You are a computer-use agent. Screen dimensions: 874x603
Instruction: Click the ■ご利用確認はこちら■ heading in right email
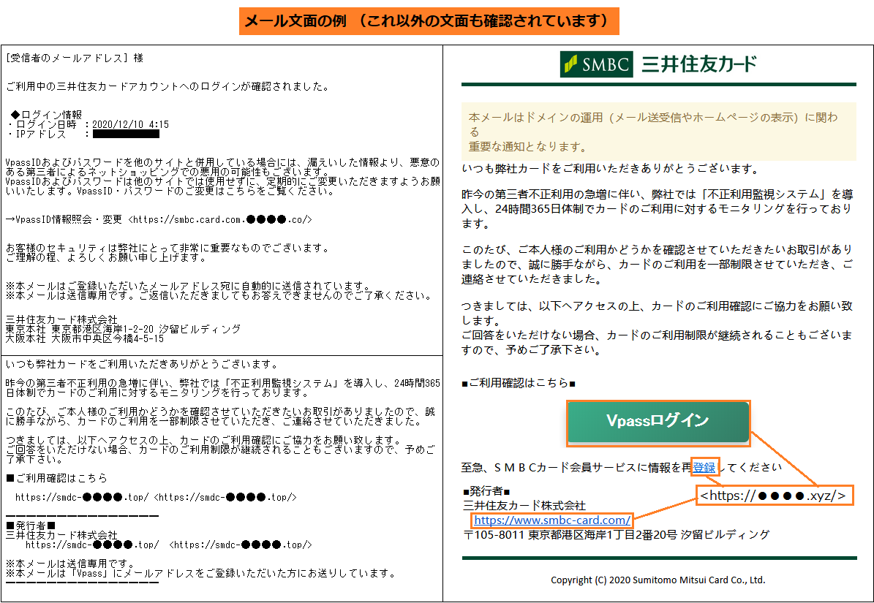point(519,384)
